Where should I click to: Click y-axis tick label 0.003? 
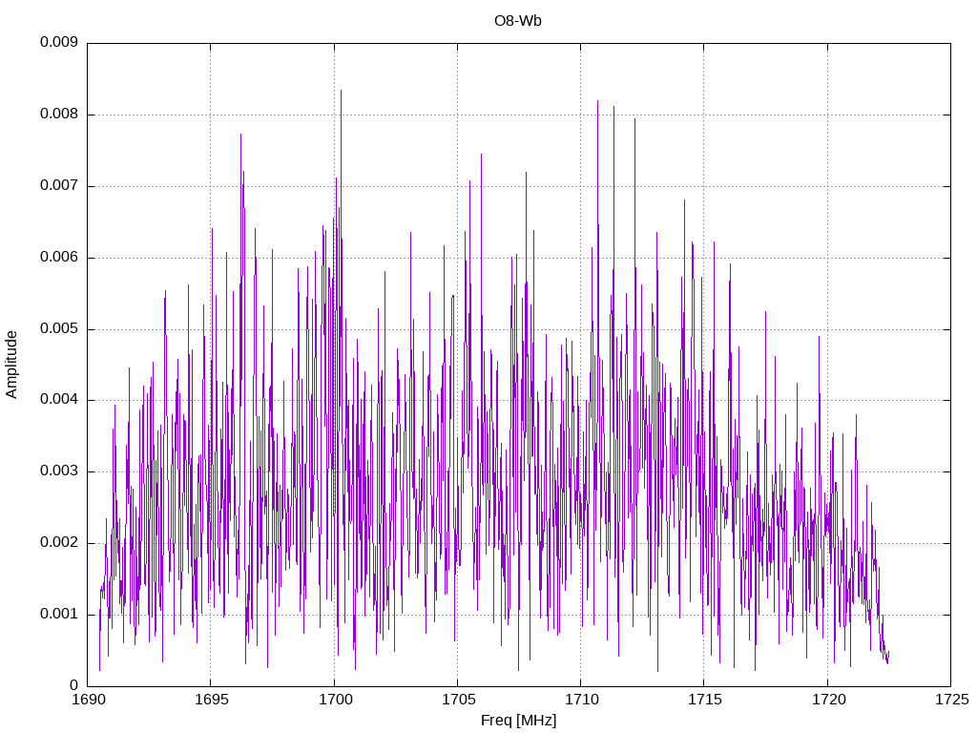tap(59, 471)
